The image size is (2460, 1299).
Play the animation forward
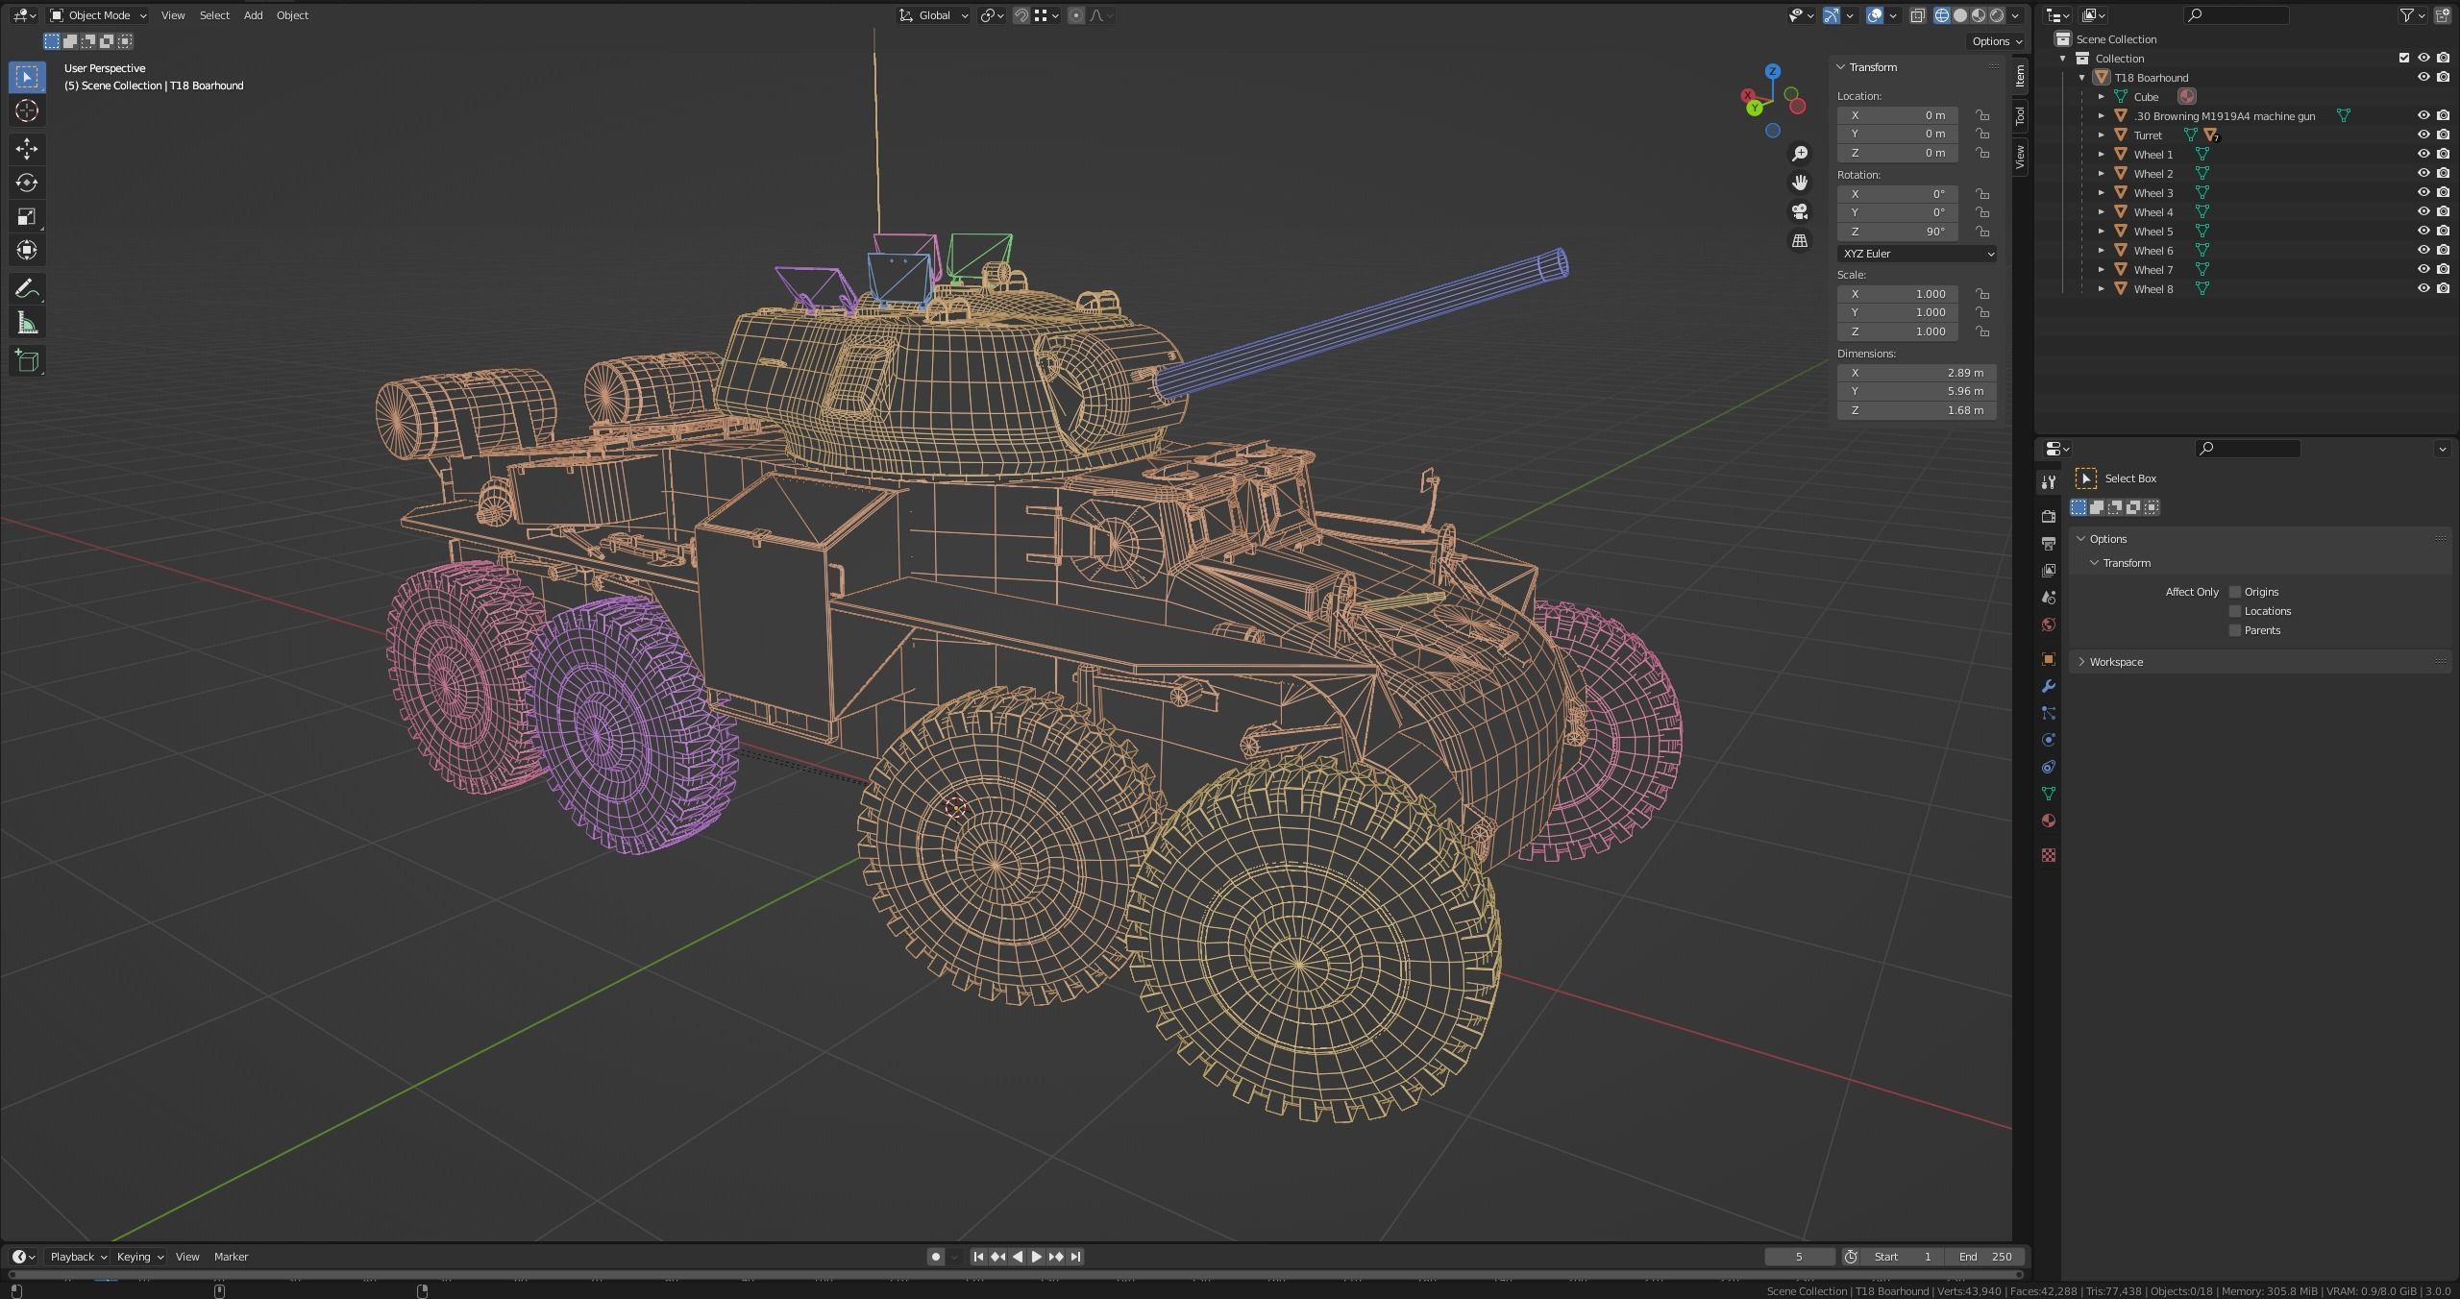click(1036, 1257)
